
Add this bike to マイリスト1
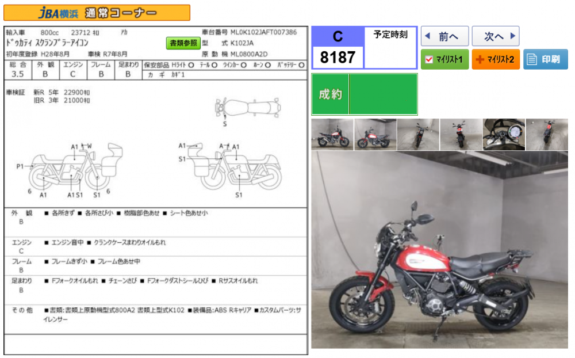pos(444,59)
